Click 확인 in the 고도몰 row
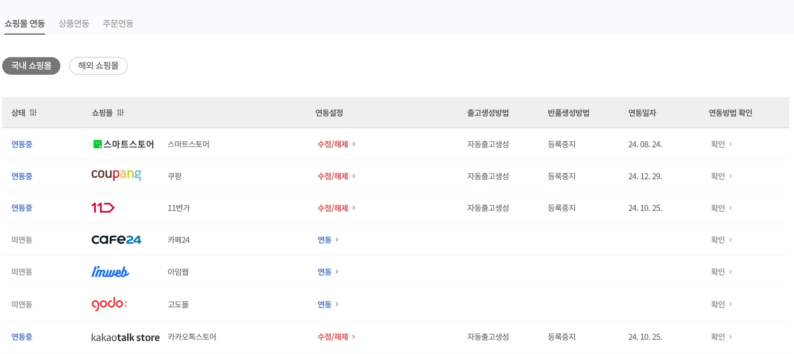The image size is (794, 354). tap(722, 304)
